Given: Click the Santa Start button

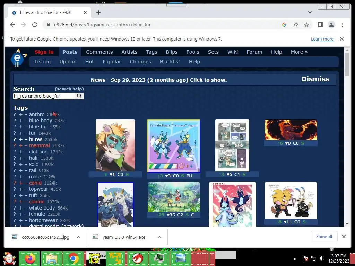Looking at the screenshot, I should pyautogui.click(x=9, y=258).
